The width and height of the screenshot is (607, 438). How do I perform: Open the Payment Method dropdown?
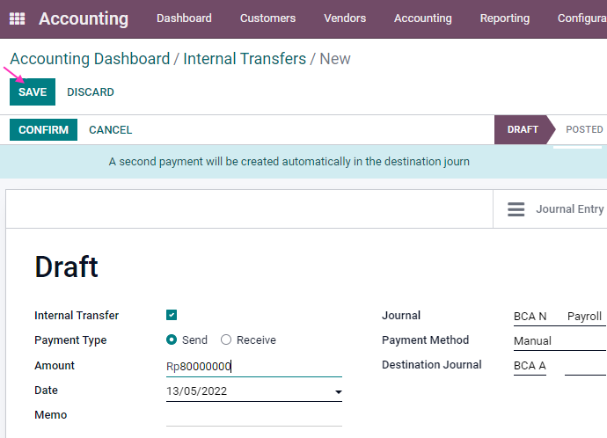[x=559, y=340]
